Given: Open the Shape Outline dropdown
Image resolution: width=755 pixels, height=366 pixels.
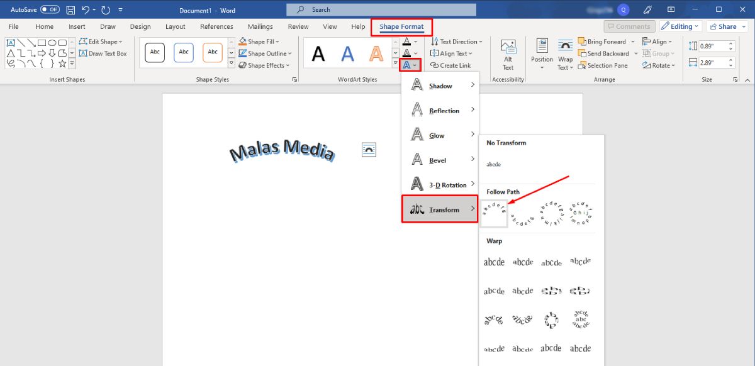Looking at the screenshot, I should click(x=265, y=53).
